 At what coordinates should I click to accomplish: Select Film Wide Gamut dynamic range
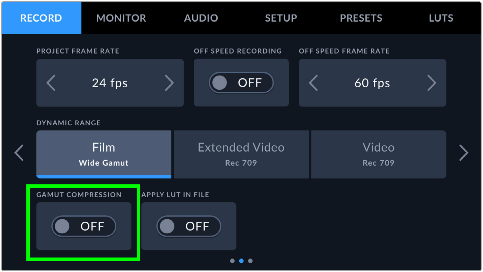tap(104, 154)
